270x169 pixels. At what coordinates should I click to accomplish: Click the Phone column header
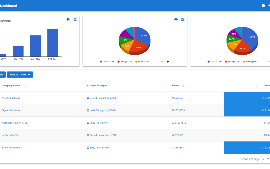175,86
